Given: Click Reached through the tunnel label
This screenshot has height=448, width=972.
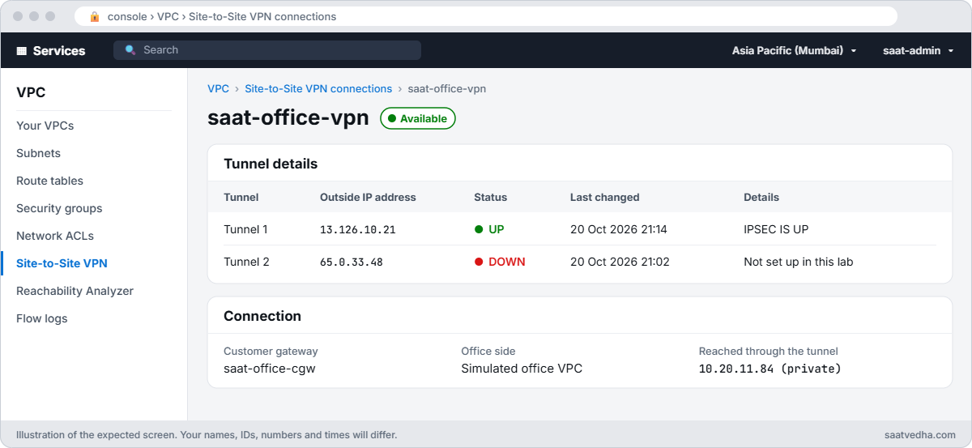Looking at the screenshot, I should click(769, 352).
